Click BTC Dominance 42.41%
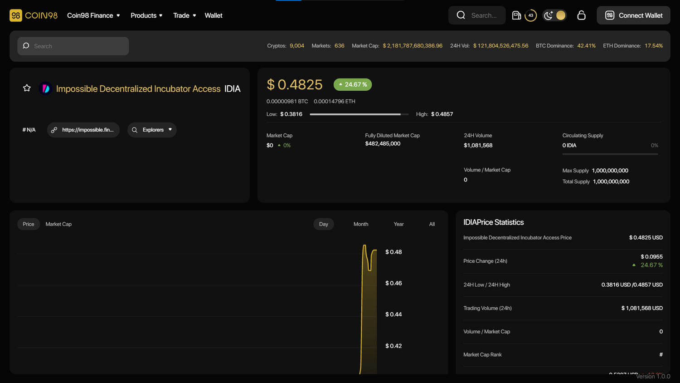 point(586,46)
